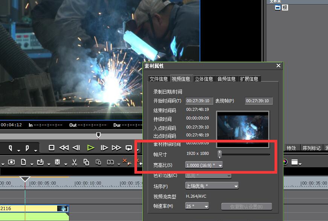Click the Paste clip icon
The width and height of the screenshot is (328, 221).
pos(99,162)
